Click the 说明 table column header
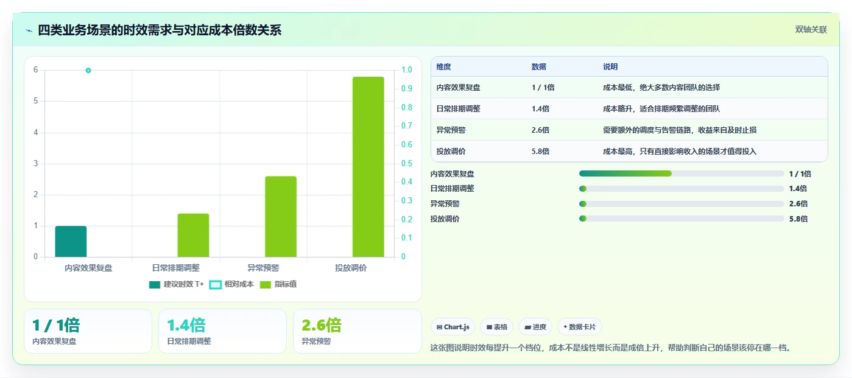 [x=610, y=67]
